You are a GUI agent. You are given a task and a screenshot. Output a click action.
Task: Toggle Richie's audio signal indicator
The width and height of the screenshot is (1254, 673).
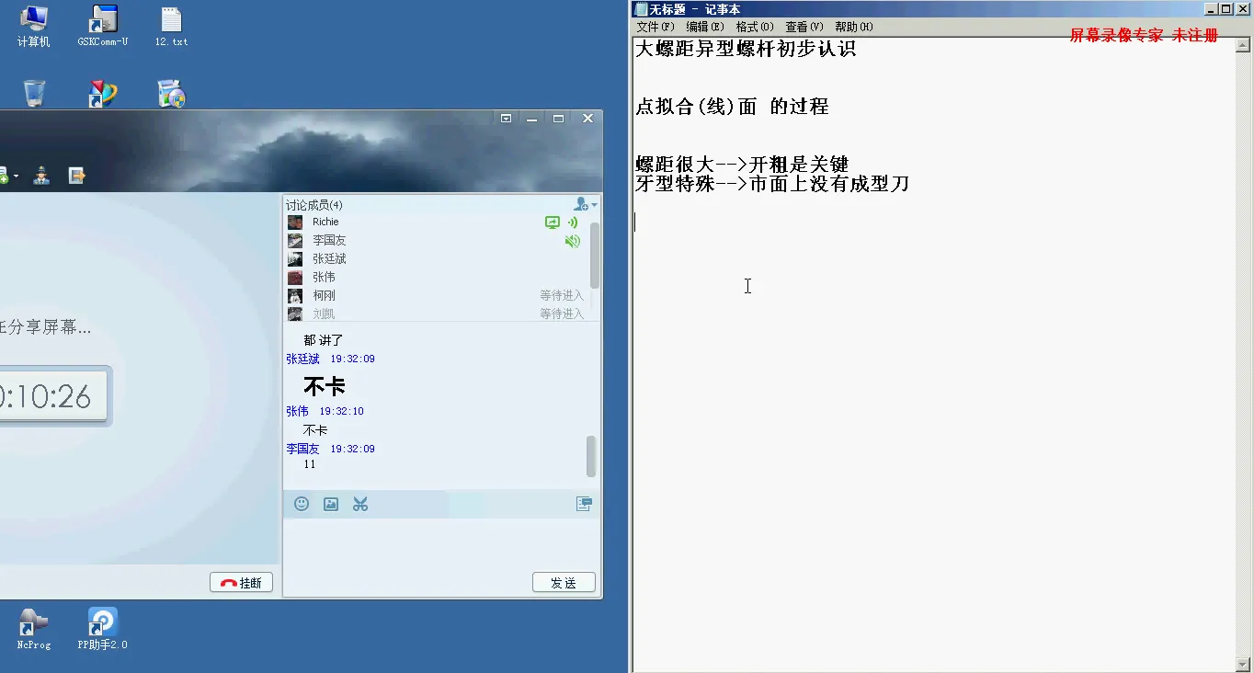(x=572, y=222)
